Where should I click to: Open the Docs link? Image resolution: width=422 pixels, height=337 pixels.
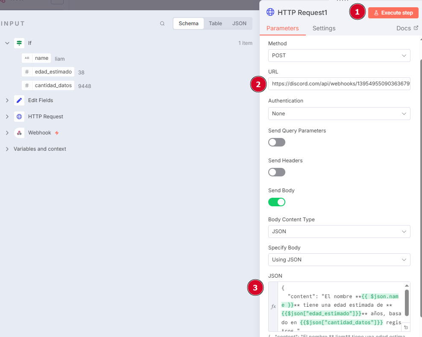(407, 28)
